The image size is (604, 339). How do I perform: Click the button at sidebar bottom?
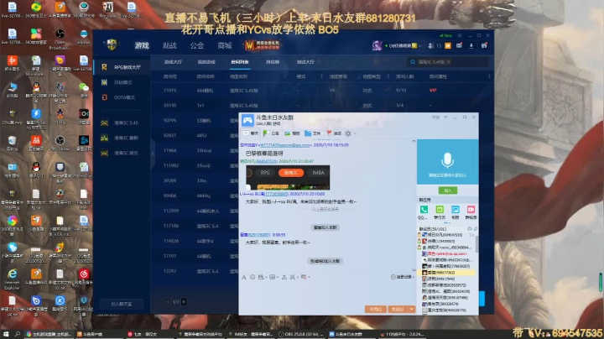coord(122,304)
